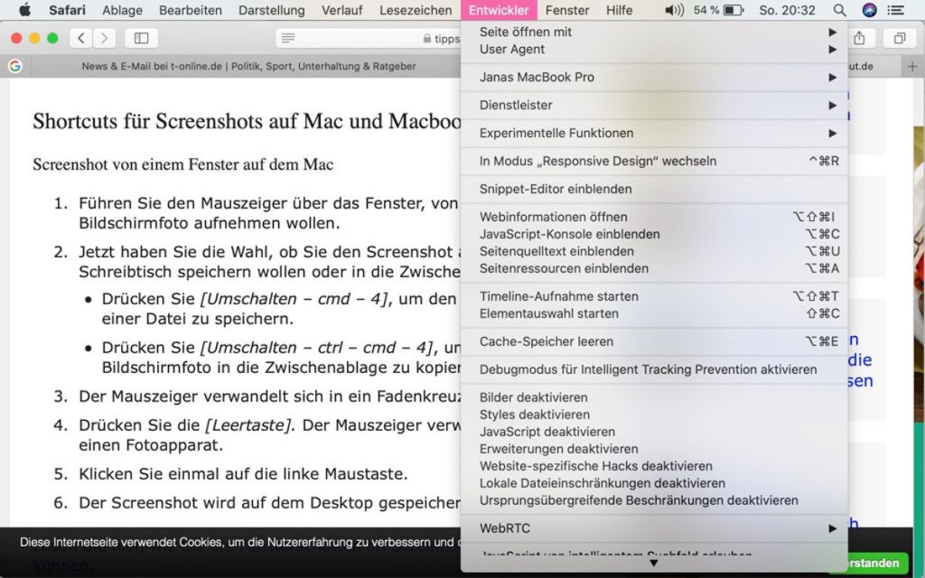Open the Ablage menu

tap(122, 10)
